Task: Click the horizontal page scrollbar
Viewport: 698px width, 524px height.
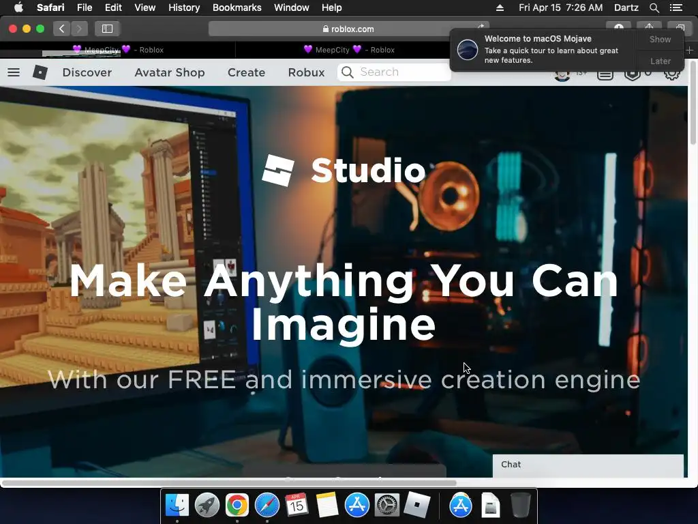Action: [x=228, y=483]
